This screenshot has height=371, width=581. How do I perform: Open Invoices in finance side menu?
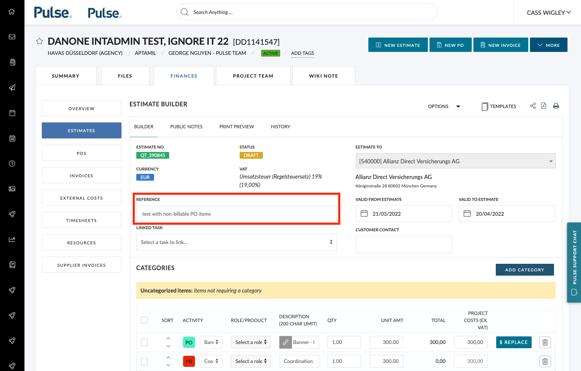tap(81, 175)
